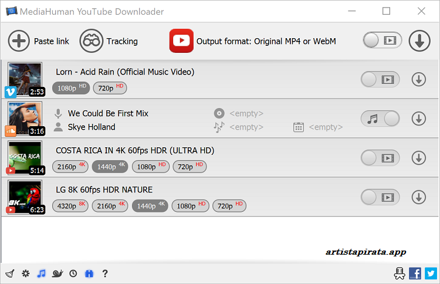440x284 pixels.
Task: Click the Tracking label
Action: [122, 41]
